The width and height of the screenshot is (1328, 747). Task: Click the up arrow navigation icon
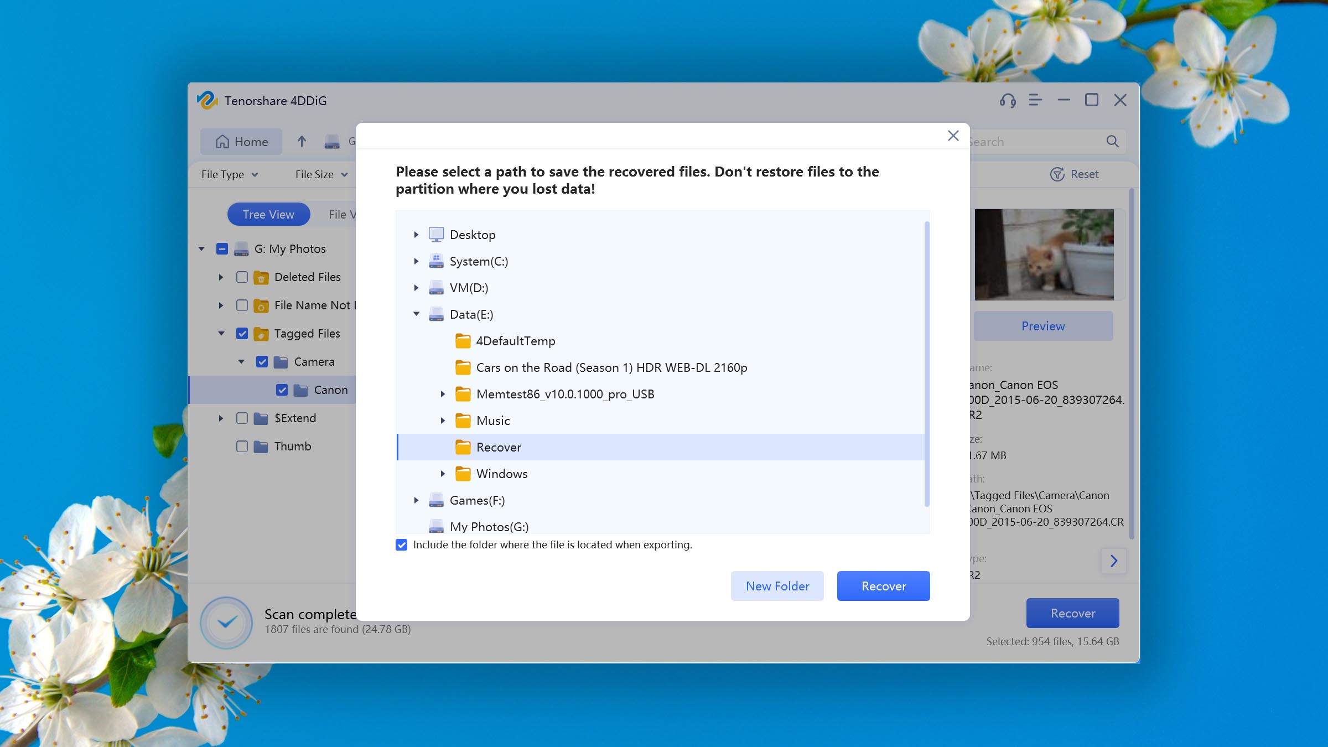click(302, 142)
